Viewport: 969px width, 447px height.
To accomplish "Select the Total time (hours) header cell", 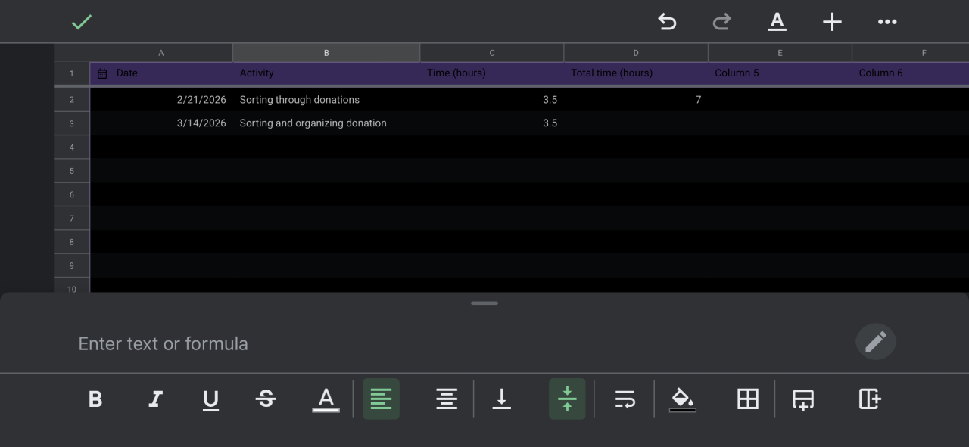I will click(636, 73).
